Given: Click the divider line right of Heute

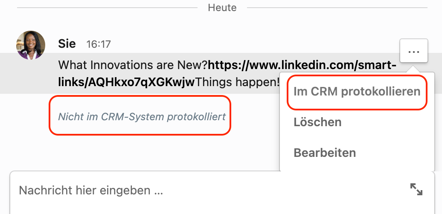Looking at the screenshot, I should click(x=337, y=8).
